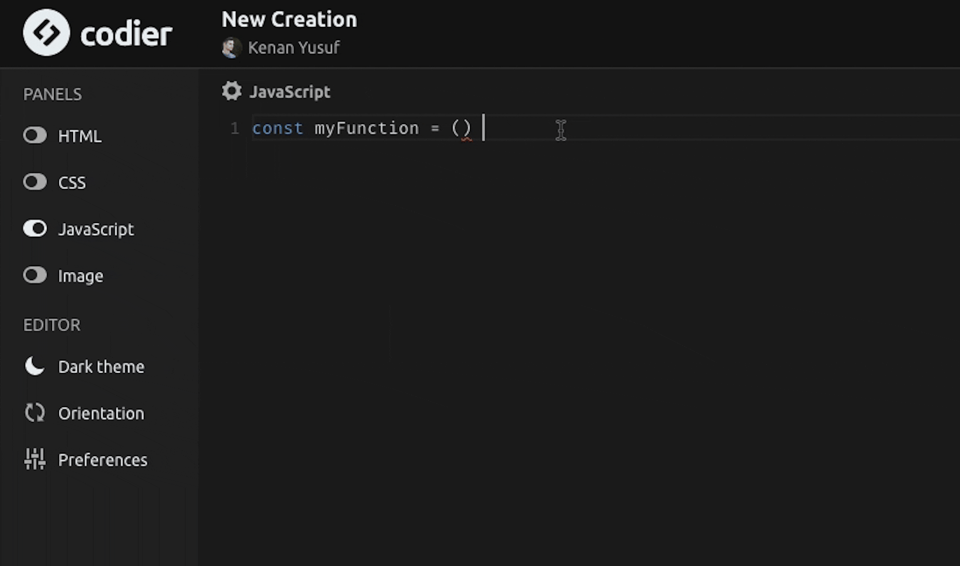Disable the JavaScript panel toggle

pyautogui.click(x=34, y=228)
